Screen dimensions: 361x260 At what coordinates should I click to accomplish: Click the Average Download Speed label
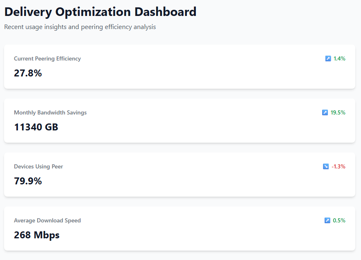click(47, 220)
